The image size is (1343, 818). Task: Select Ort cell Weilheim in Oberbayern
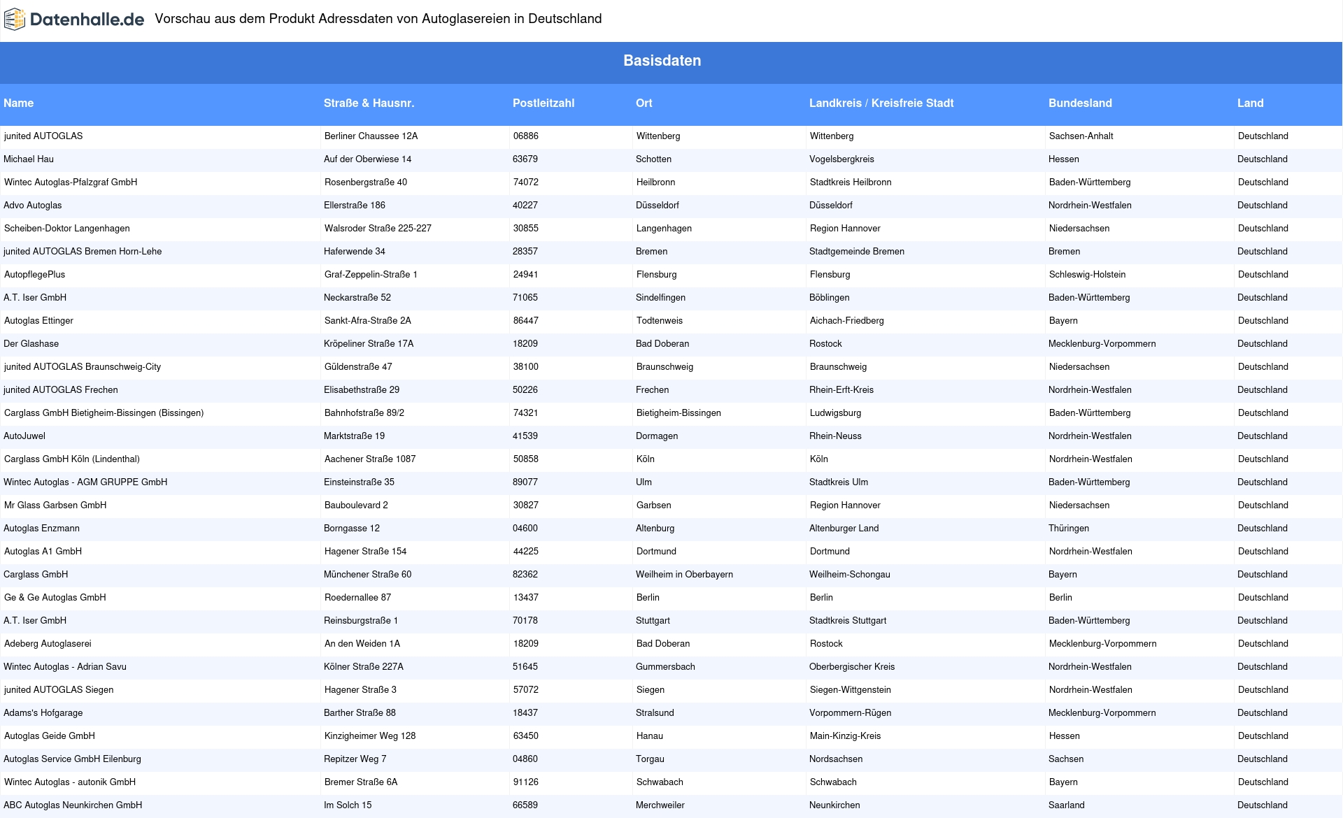[685, 575]
